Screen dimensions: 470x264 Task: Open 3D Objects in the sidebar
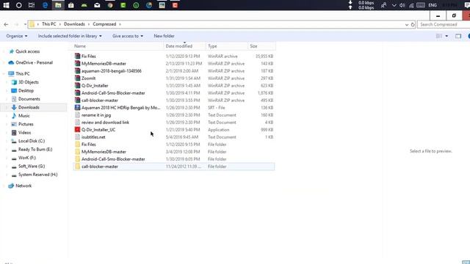(x=28, y=82)
